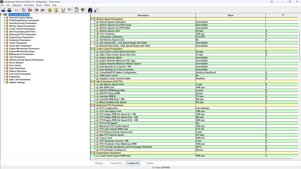
Task: Click the application icon in the title bar
Action: tap(2, 2)
